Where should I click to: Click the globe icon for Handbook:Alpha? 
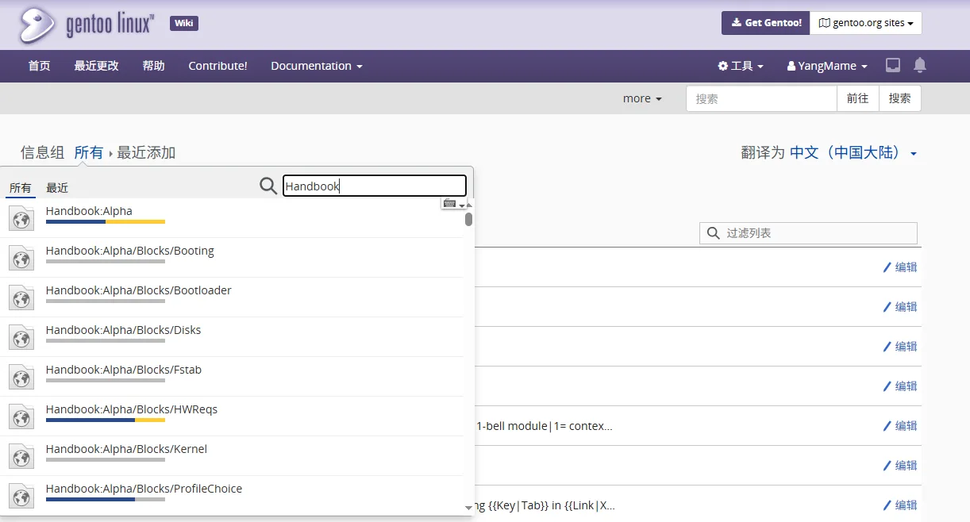point(21,218)
